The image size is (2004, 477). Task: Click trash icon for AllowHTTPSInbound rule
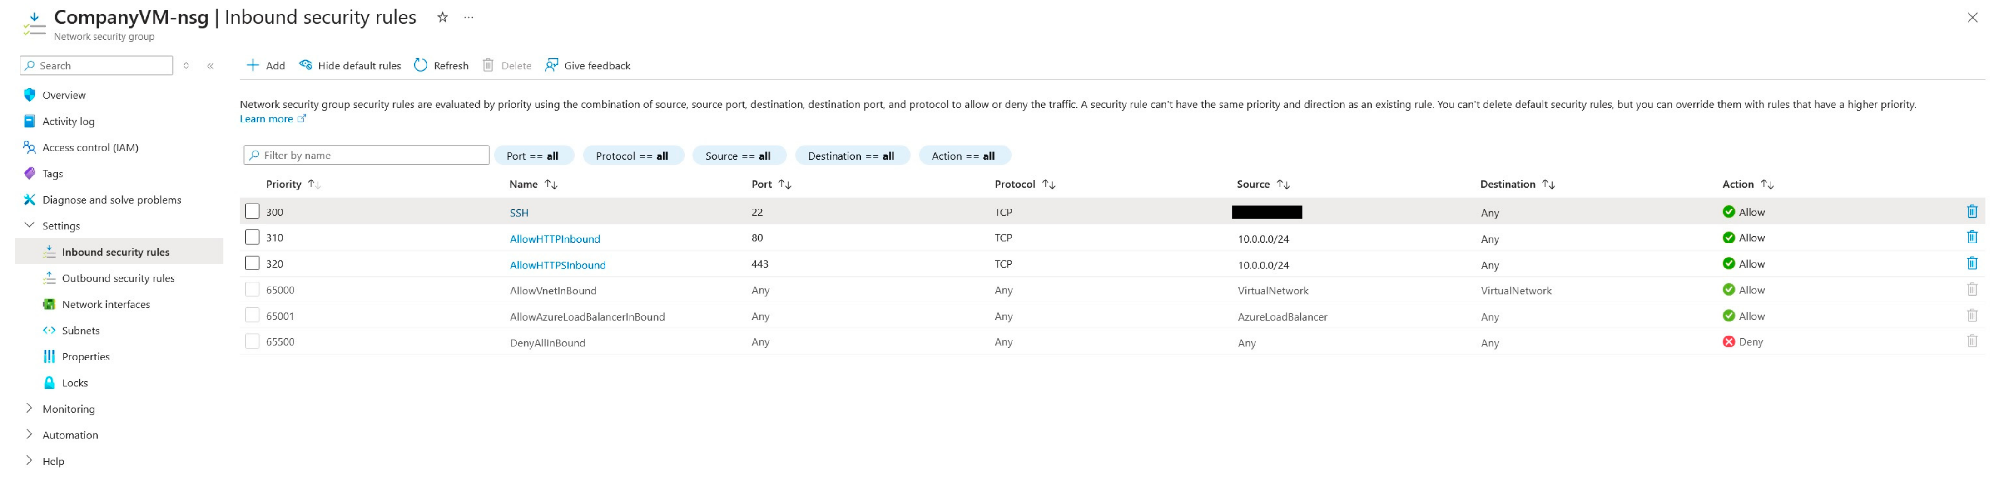1971,263
